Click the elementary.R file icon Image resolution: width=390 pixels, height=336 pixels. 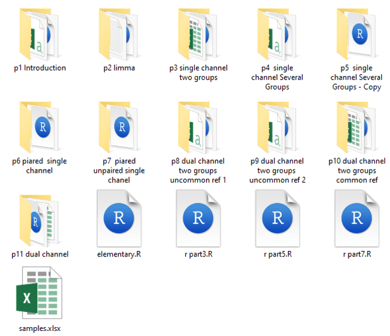tap(118, 217)
